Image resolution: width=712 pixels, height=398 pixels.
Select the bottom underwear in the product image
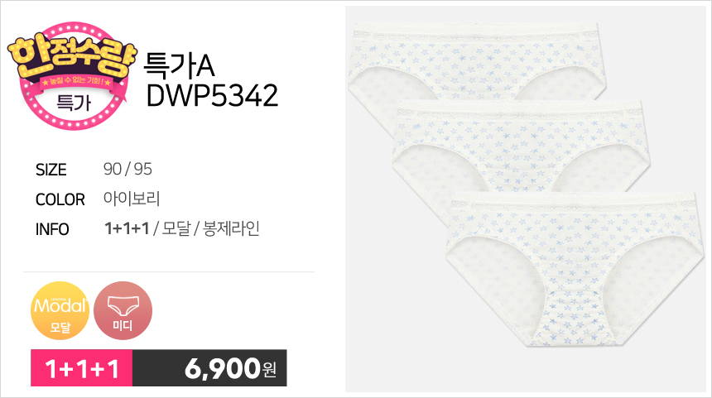point(575,269)
